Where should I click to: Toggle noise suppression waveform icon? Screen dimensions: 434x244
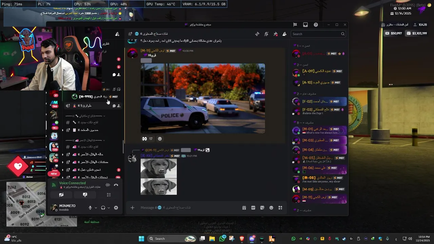click(x=108, y=185)
